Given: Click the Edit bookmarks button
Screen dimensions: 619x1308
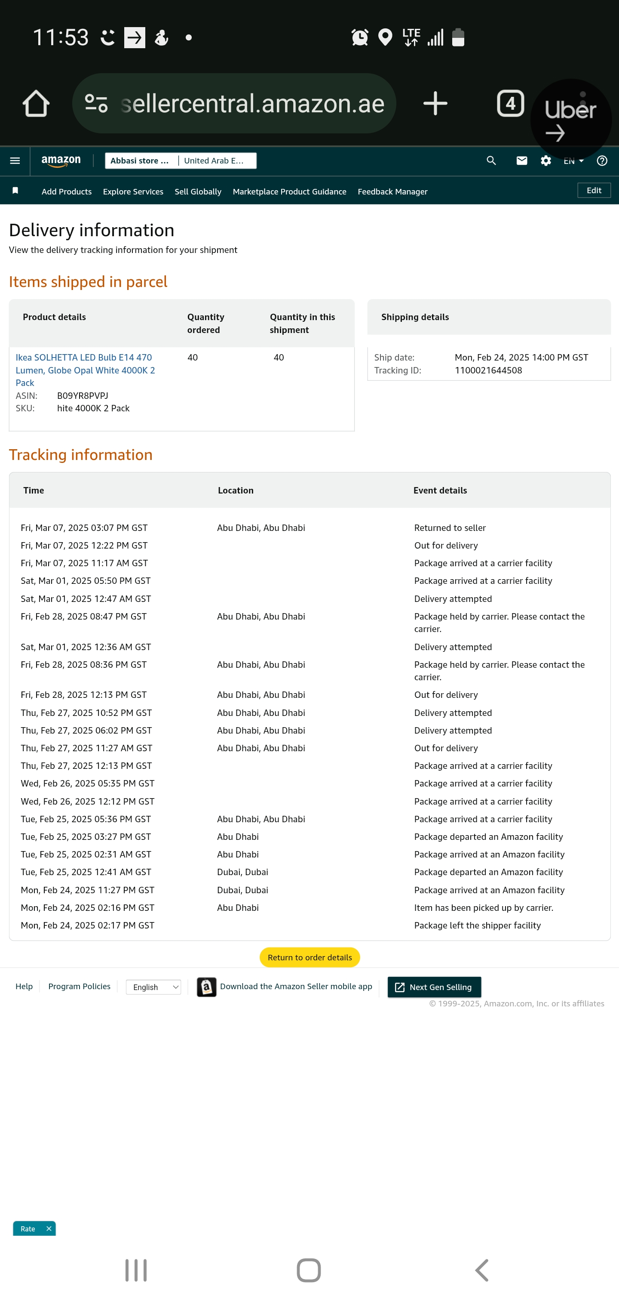Looking at the screenshot, I should 594,191.
